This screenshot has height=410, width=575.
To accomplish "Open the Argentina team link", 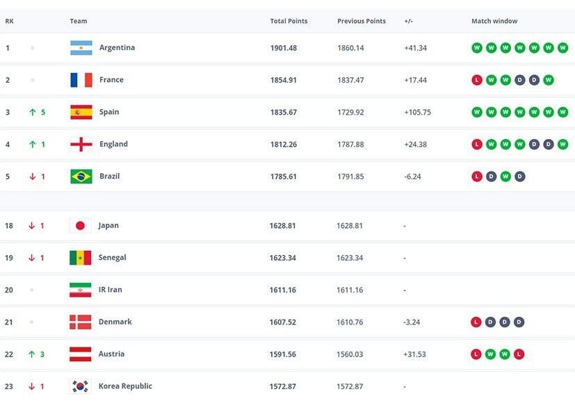I will tap(117, 48).
